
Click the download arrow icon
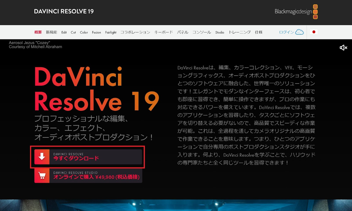42,157
